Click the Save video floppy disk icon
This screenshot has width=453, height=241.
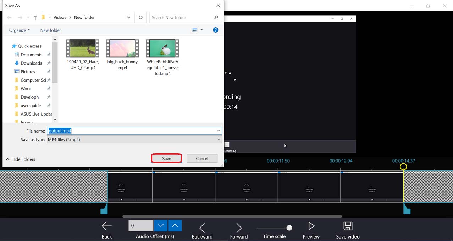[348, 226]
